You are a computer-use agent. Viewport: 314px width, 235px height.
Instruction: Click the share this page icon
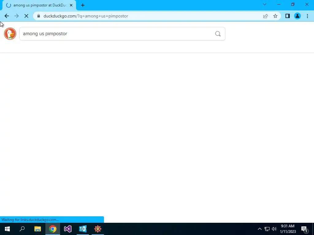pos(266,16)
